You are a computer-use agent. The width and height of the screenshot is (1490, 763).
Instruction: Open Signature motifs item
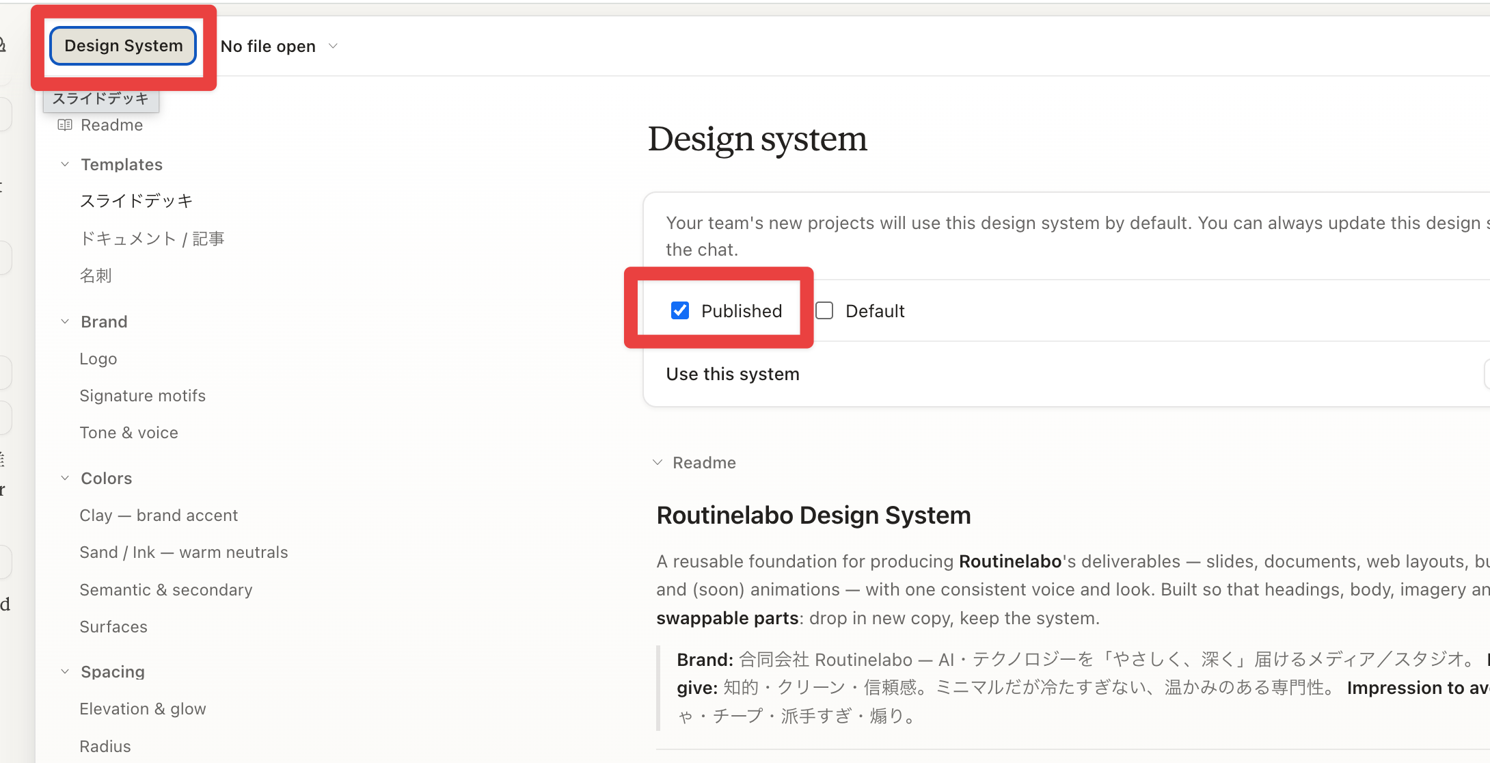(x=142, y=396)
